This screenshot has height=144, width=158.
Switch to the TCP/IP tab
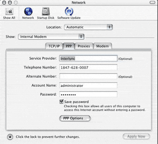tap(54, 46)
